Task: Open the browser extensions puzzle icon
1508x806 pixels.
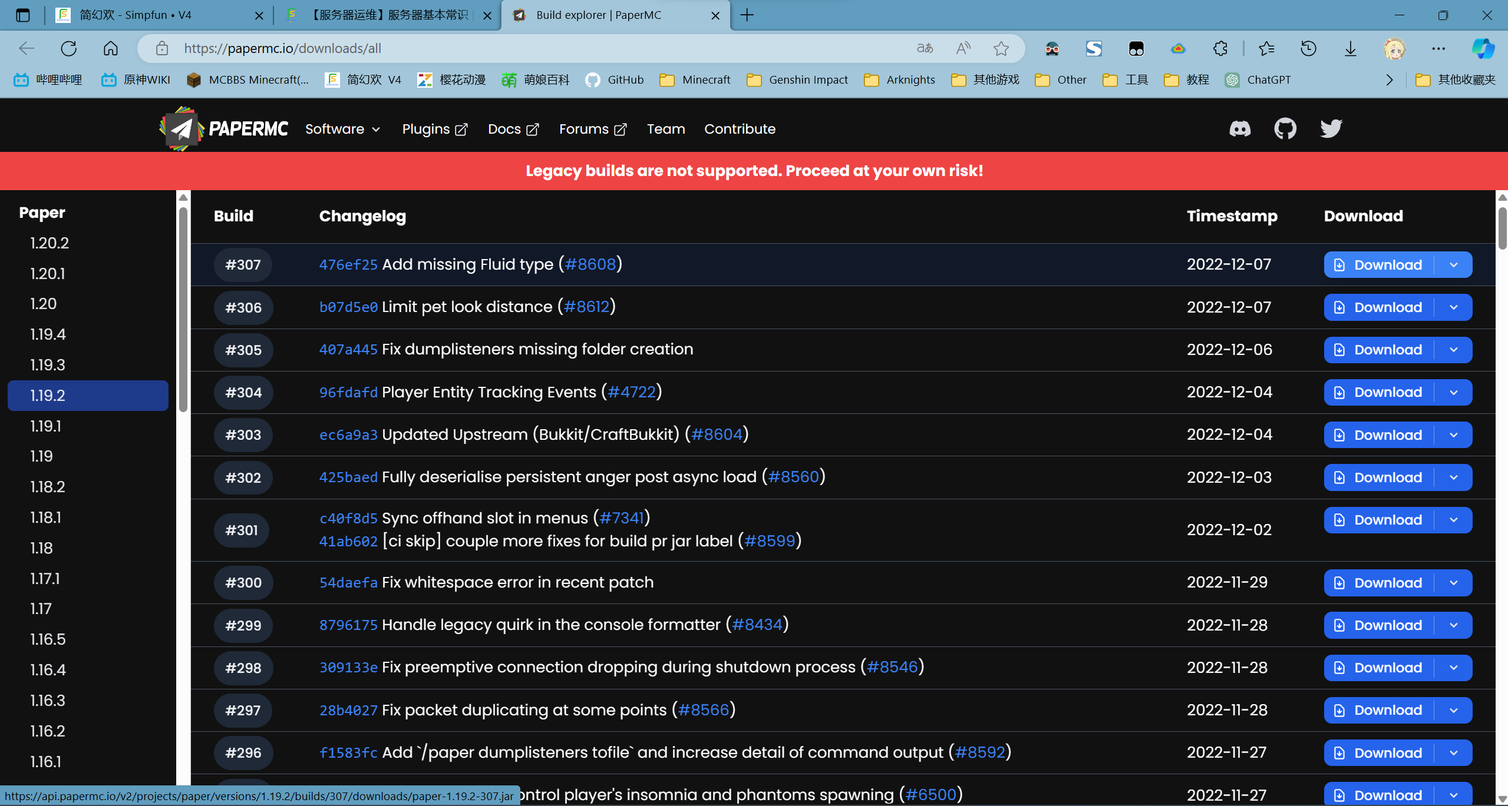Action: pyautogui.click(x=1220, y=49)
